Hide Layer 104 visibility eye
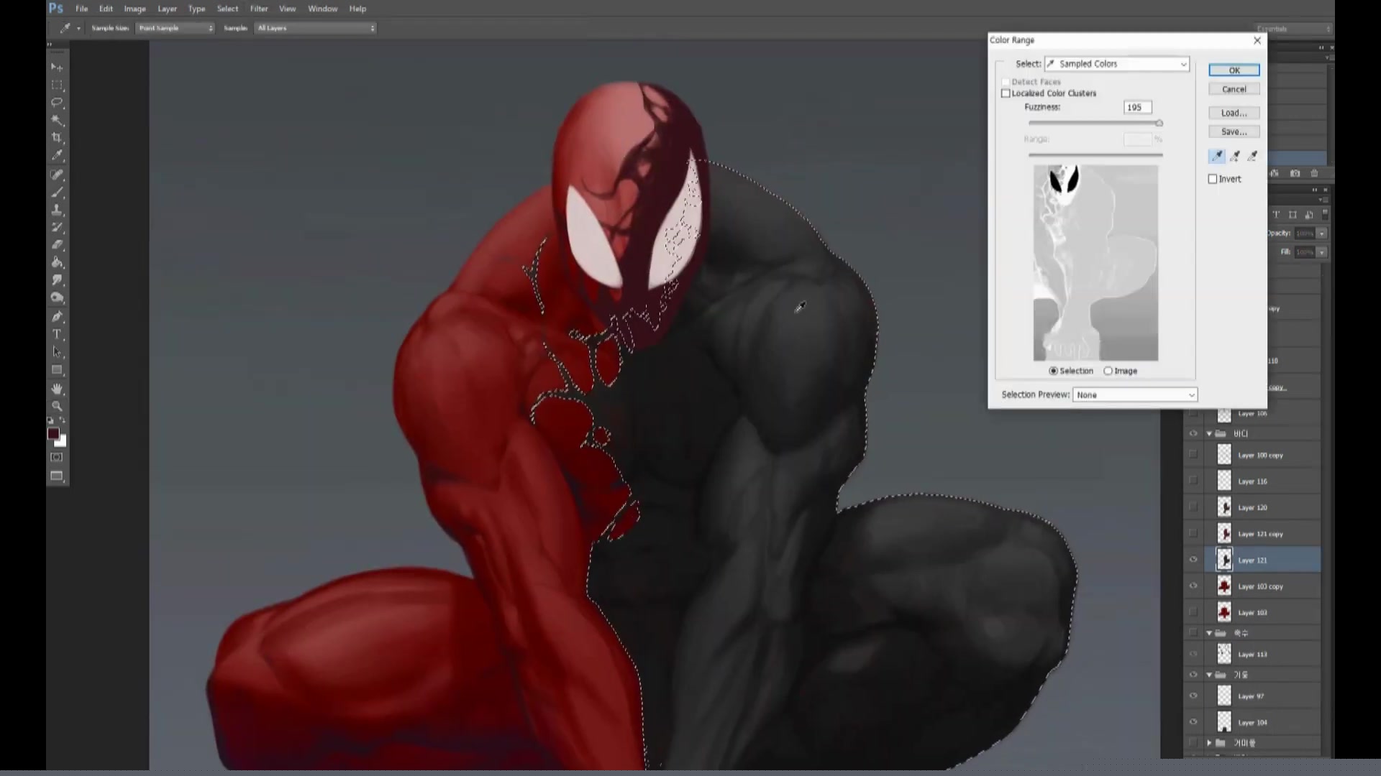Image resolution: width=1381 pixels, height=776 pixels. pos(1193,722)
